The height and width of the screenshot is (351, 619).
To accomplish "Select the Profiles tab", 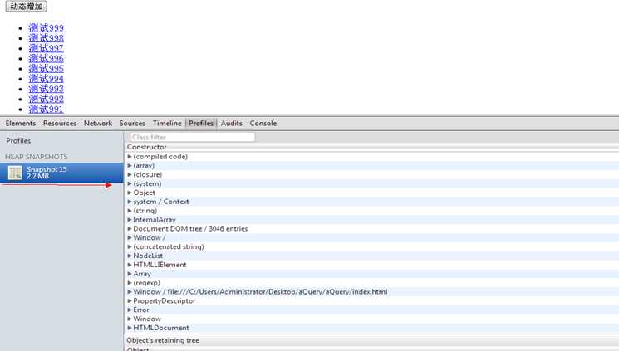I will [x=201, y=124].
